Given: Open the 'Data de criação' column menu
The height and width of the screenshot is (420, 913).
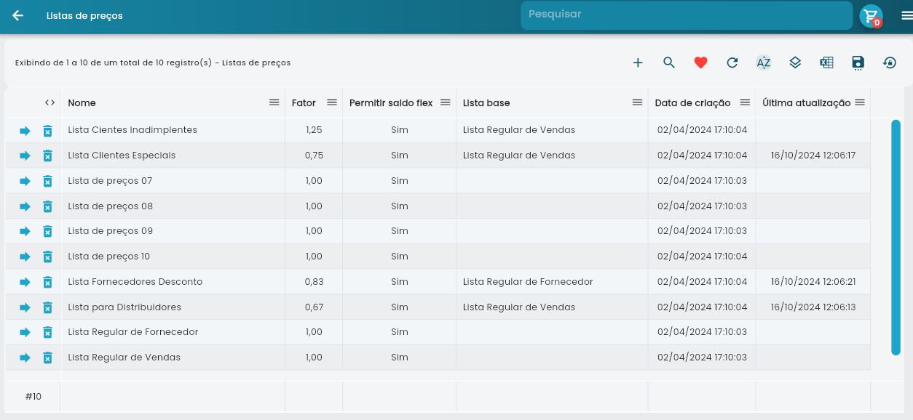Looking at the screenshot, I should [x=744, y=102].
